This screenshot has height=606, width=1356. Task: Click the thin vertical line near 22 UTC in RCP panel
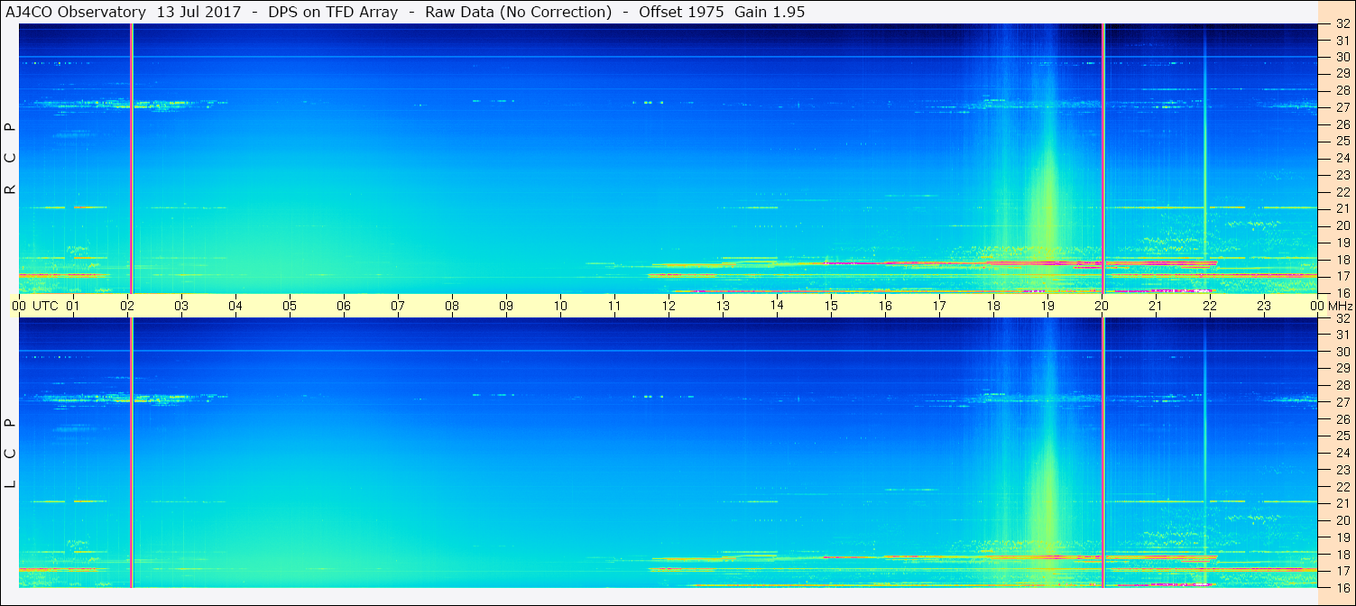coord(1204,158)
